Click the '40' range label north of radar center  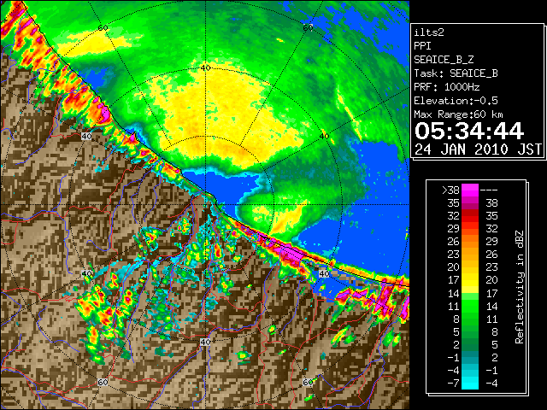205,67
